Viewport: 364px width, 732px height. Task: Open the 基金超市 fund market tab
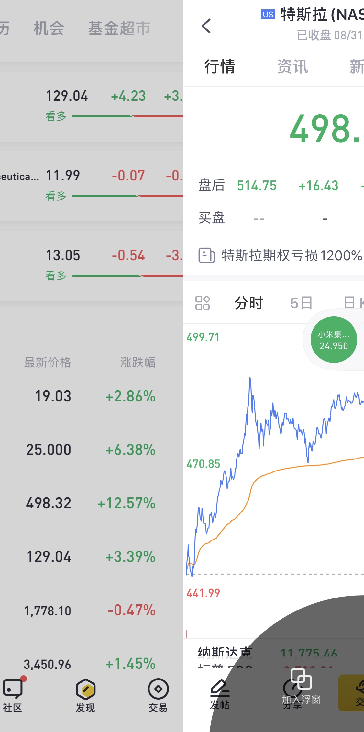119,28
